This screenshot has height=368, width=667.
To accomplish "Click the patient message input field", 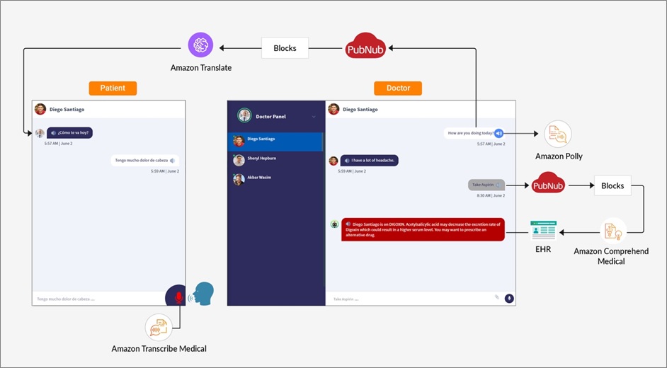I will 98,299.
